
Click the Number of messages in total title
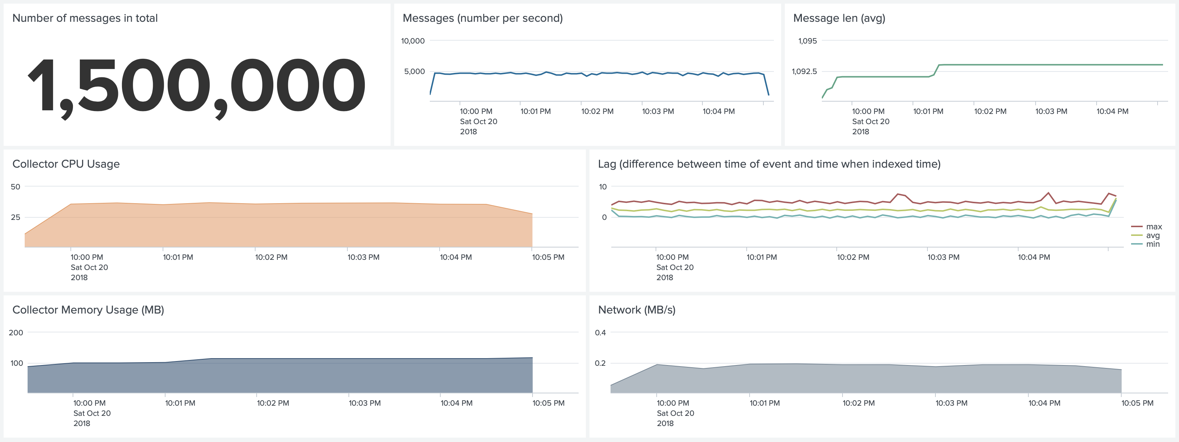point(85,18)
